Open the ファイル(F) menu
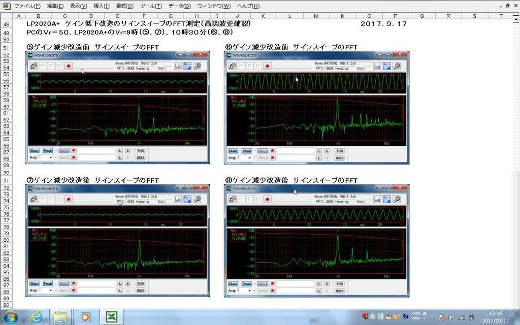The width and height of the screenshot is (520, 325). [27, 6]
